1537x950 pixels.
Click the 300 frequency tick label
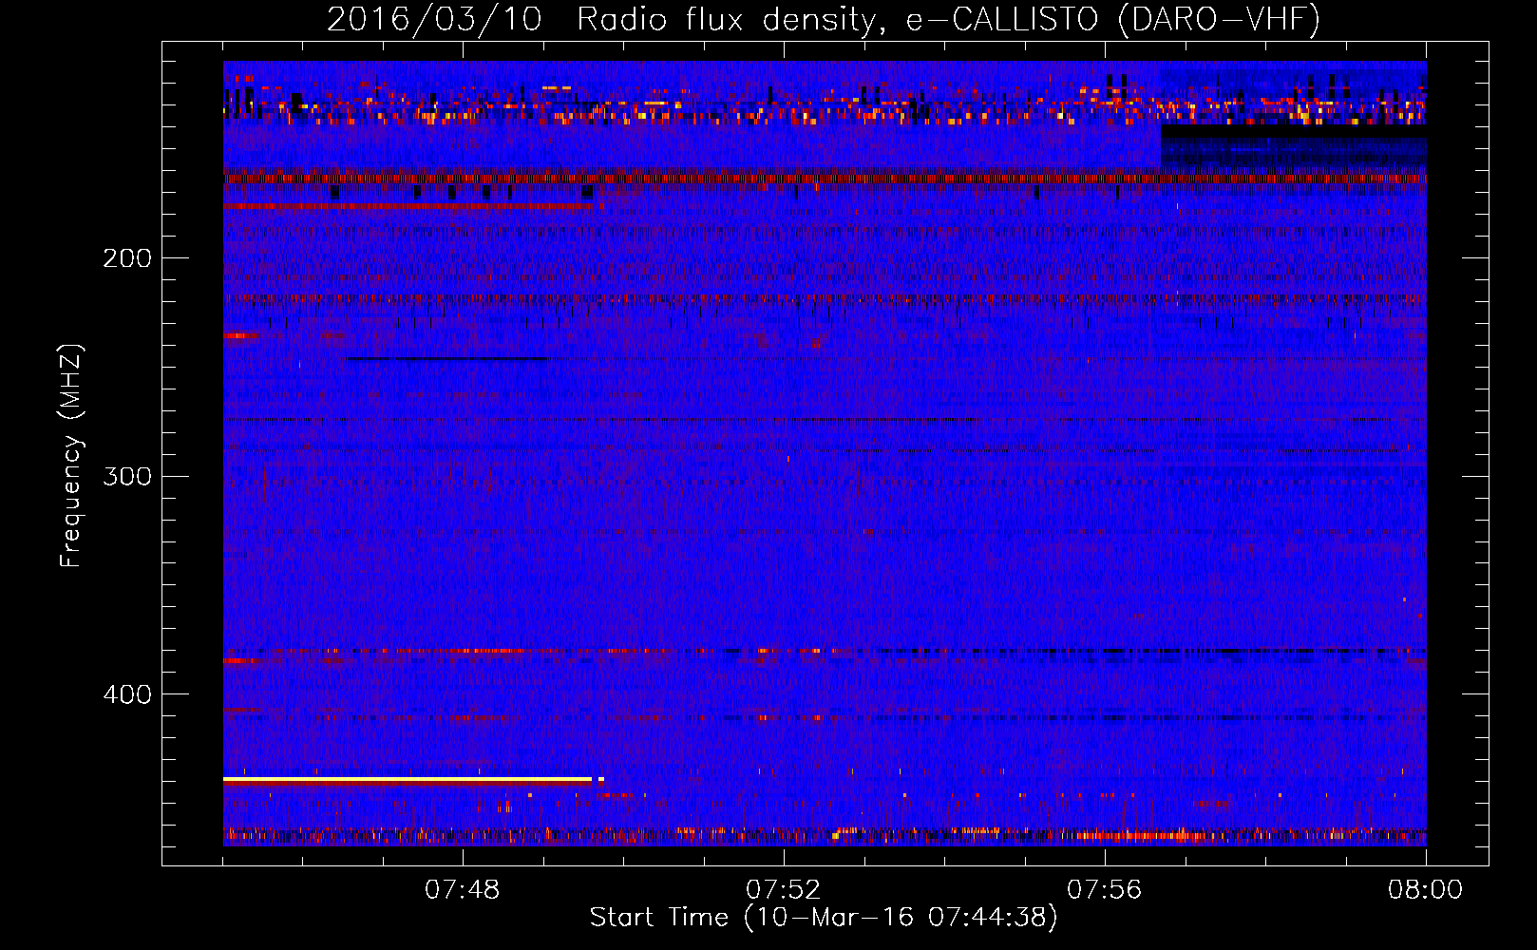click(127, 476)
